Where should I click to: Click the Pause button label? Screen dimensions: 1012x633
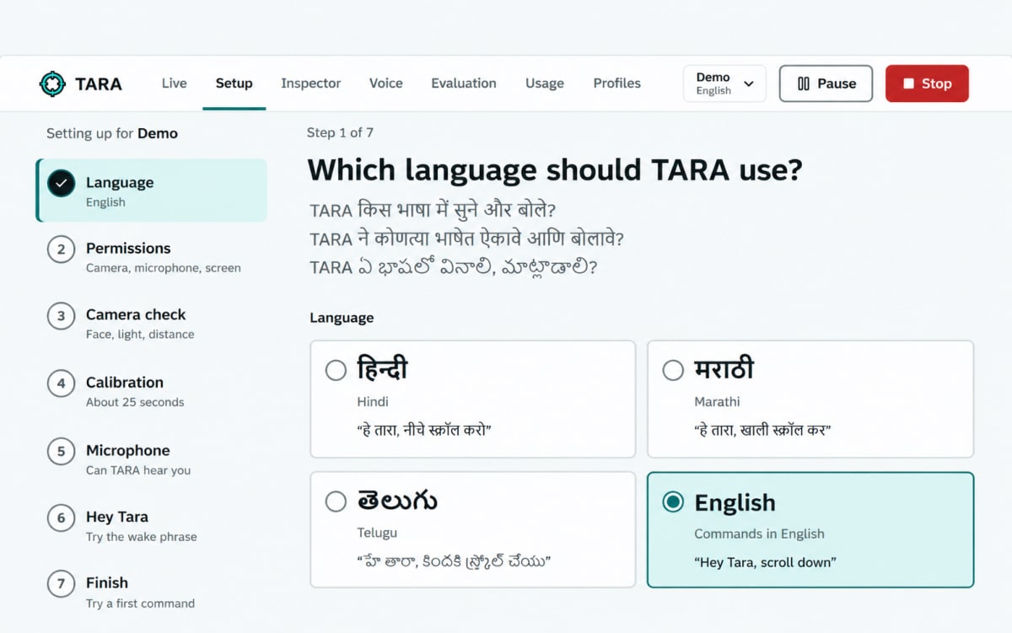pos(837,83)
